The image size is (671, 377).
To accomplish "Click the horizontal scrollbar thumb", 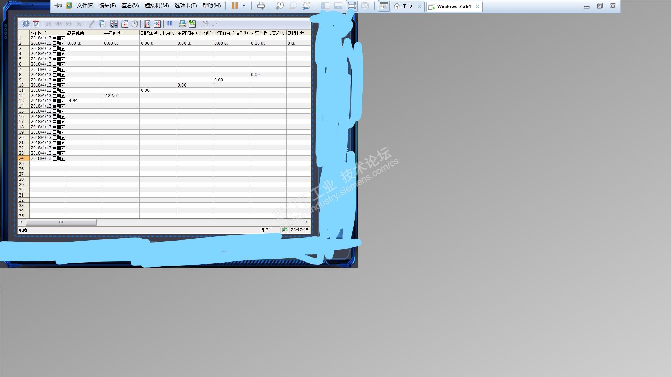I will (61, 222).
